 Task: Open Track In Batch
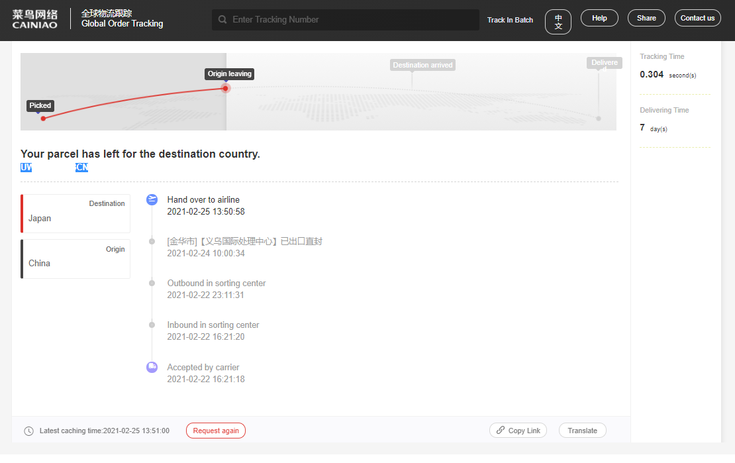[x=510, y=20]
